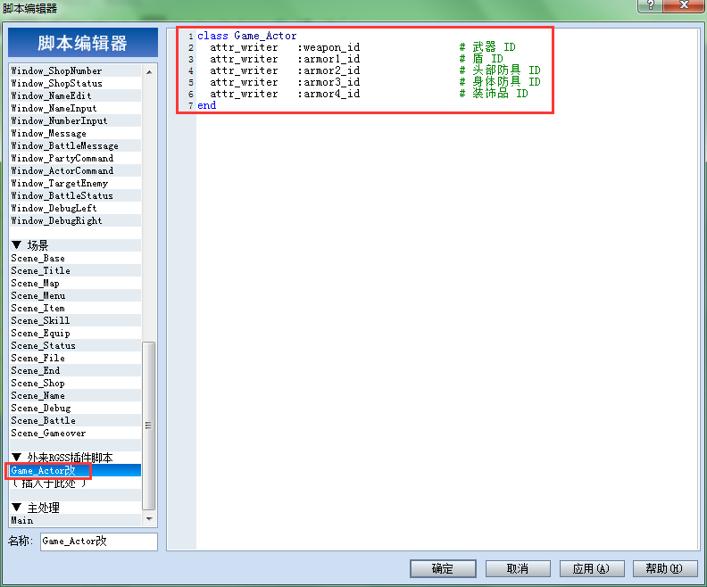This screenshot has width=707, height=587.
Task: Select Window_NumberInput script
Action: (75, 120)
